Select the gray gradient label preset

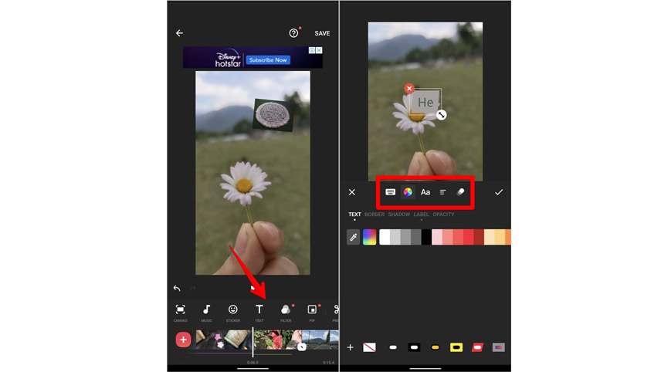498,347
